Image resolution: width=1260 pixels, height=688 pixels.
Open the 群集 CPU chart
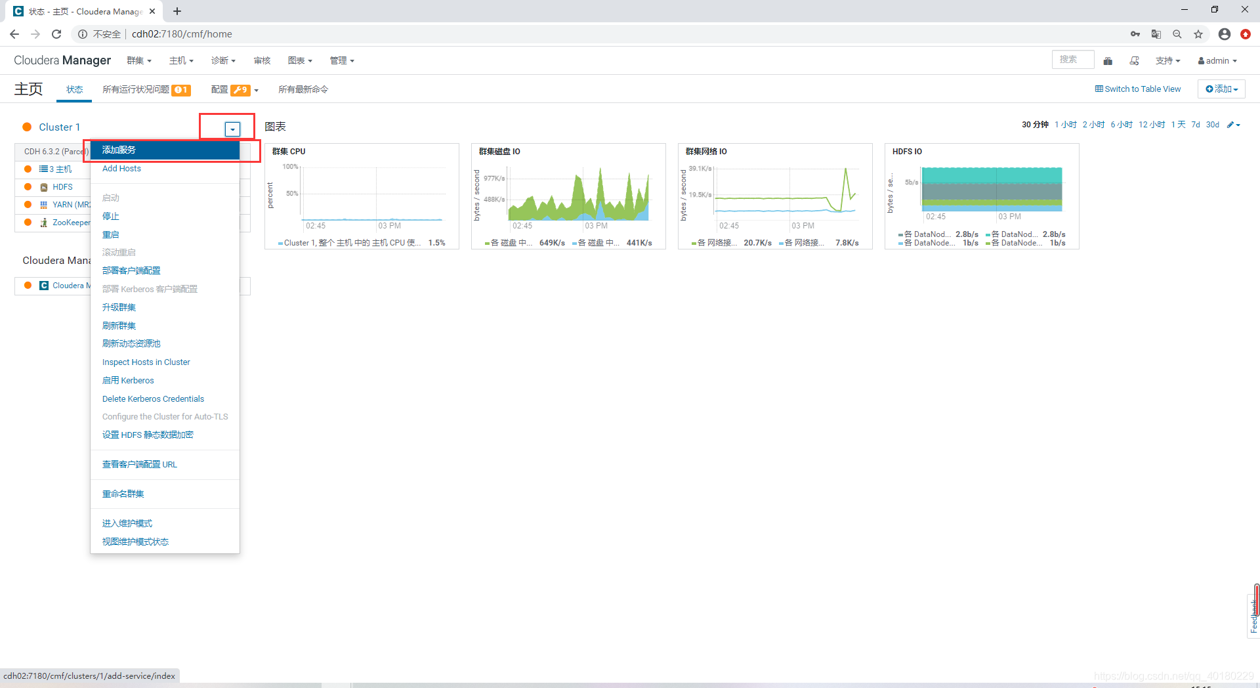[x=362, y=196]
